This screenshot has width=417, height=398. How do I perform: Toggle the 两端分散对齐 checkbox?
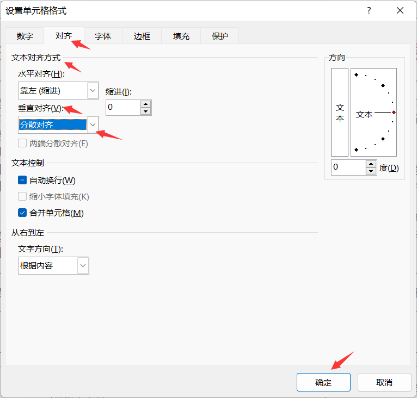(x=22, y=143)
